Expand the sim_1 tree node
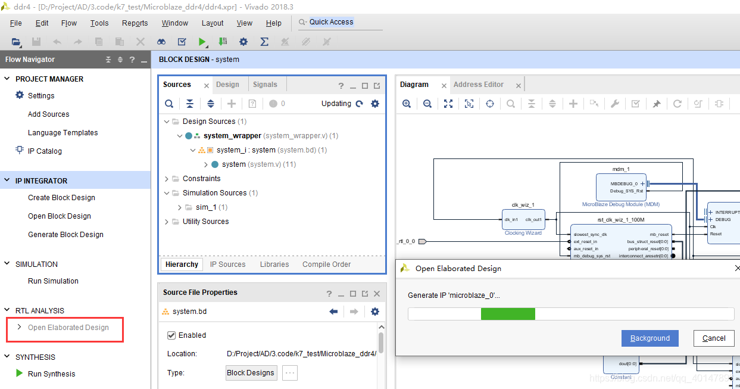The height and width of the screenshot is (389, 740). pos(180,207)
